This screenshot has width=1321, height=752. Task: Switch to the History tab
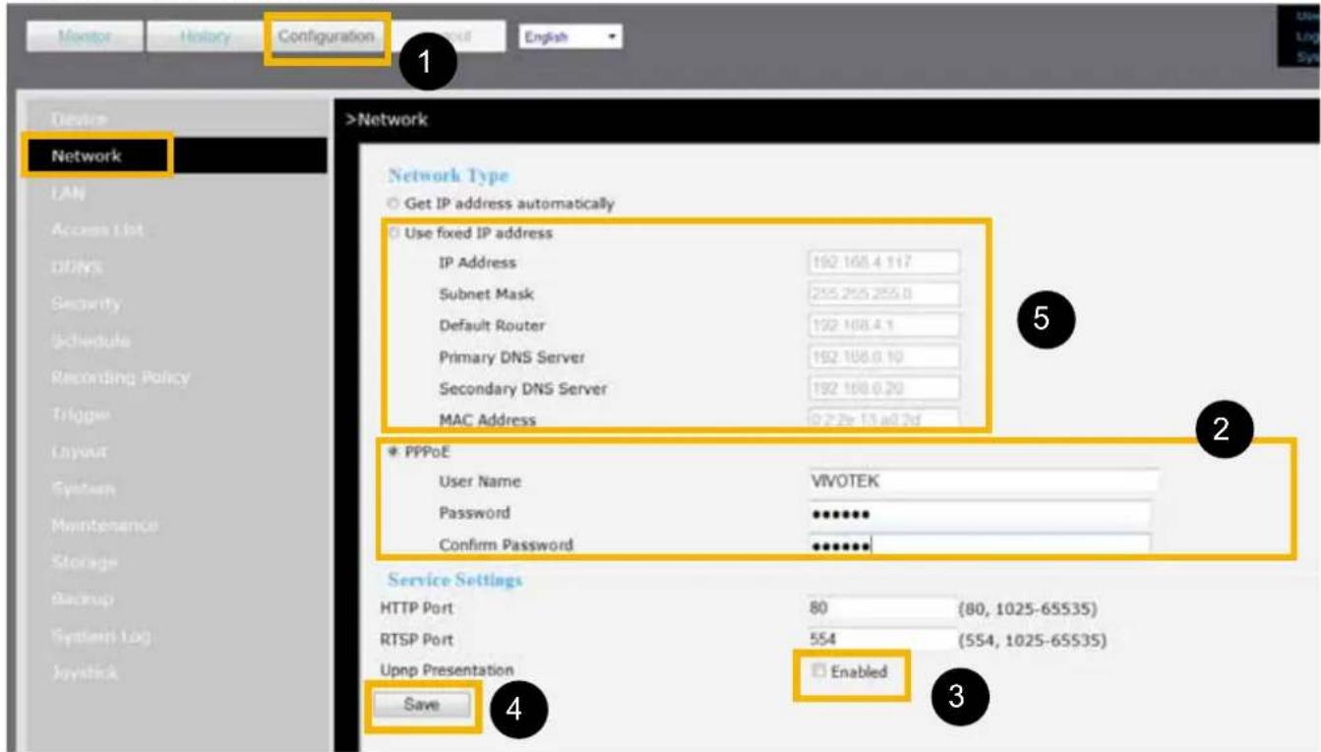[205, 37]
